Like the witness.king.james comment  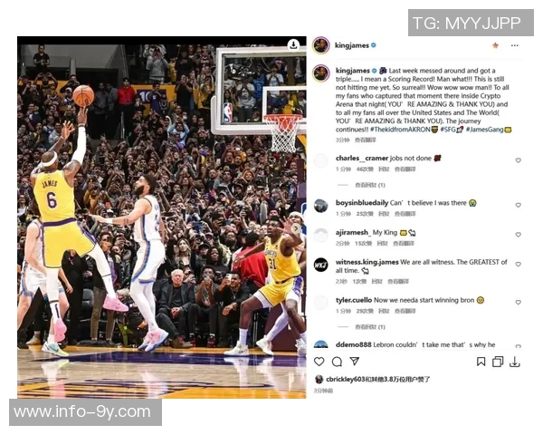[518, 264]
